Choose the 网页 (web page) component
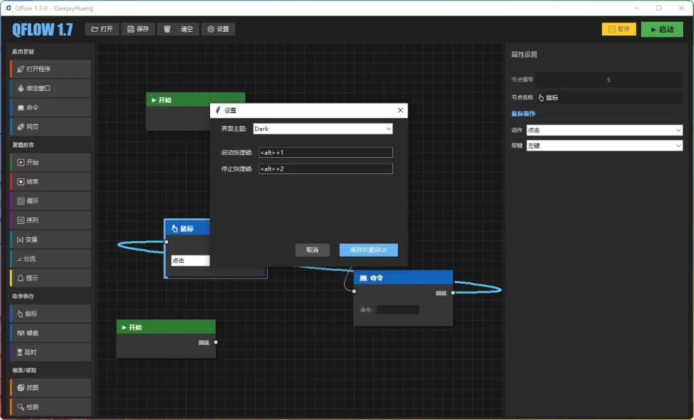Viewport: 694px width, 420px height. tap(50, 127)
